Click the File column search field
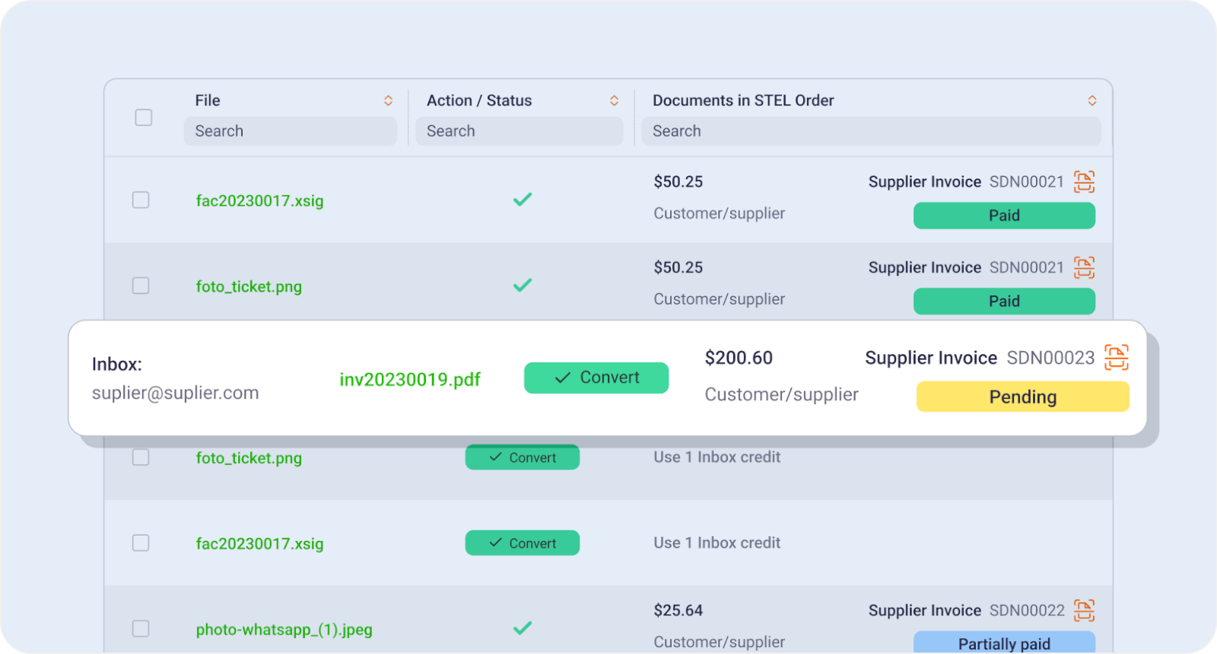This screenshot has width=1217, height=654. 290,131
